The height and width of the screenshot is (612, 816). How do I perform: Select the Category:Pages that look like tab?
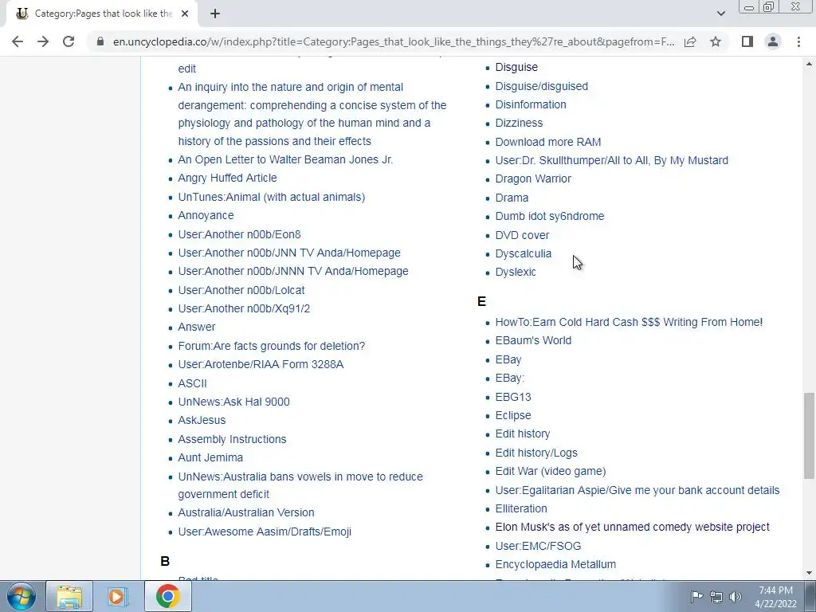tap(102, 14)
